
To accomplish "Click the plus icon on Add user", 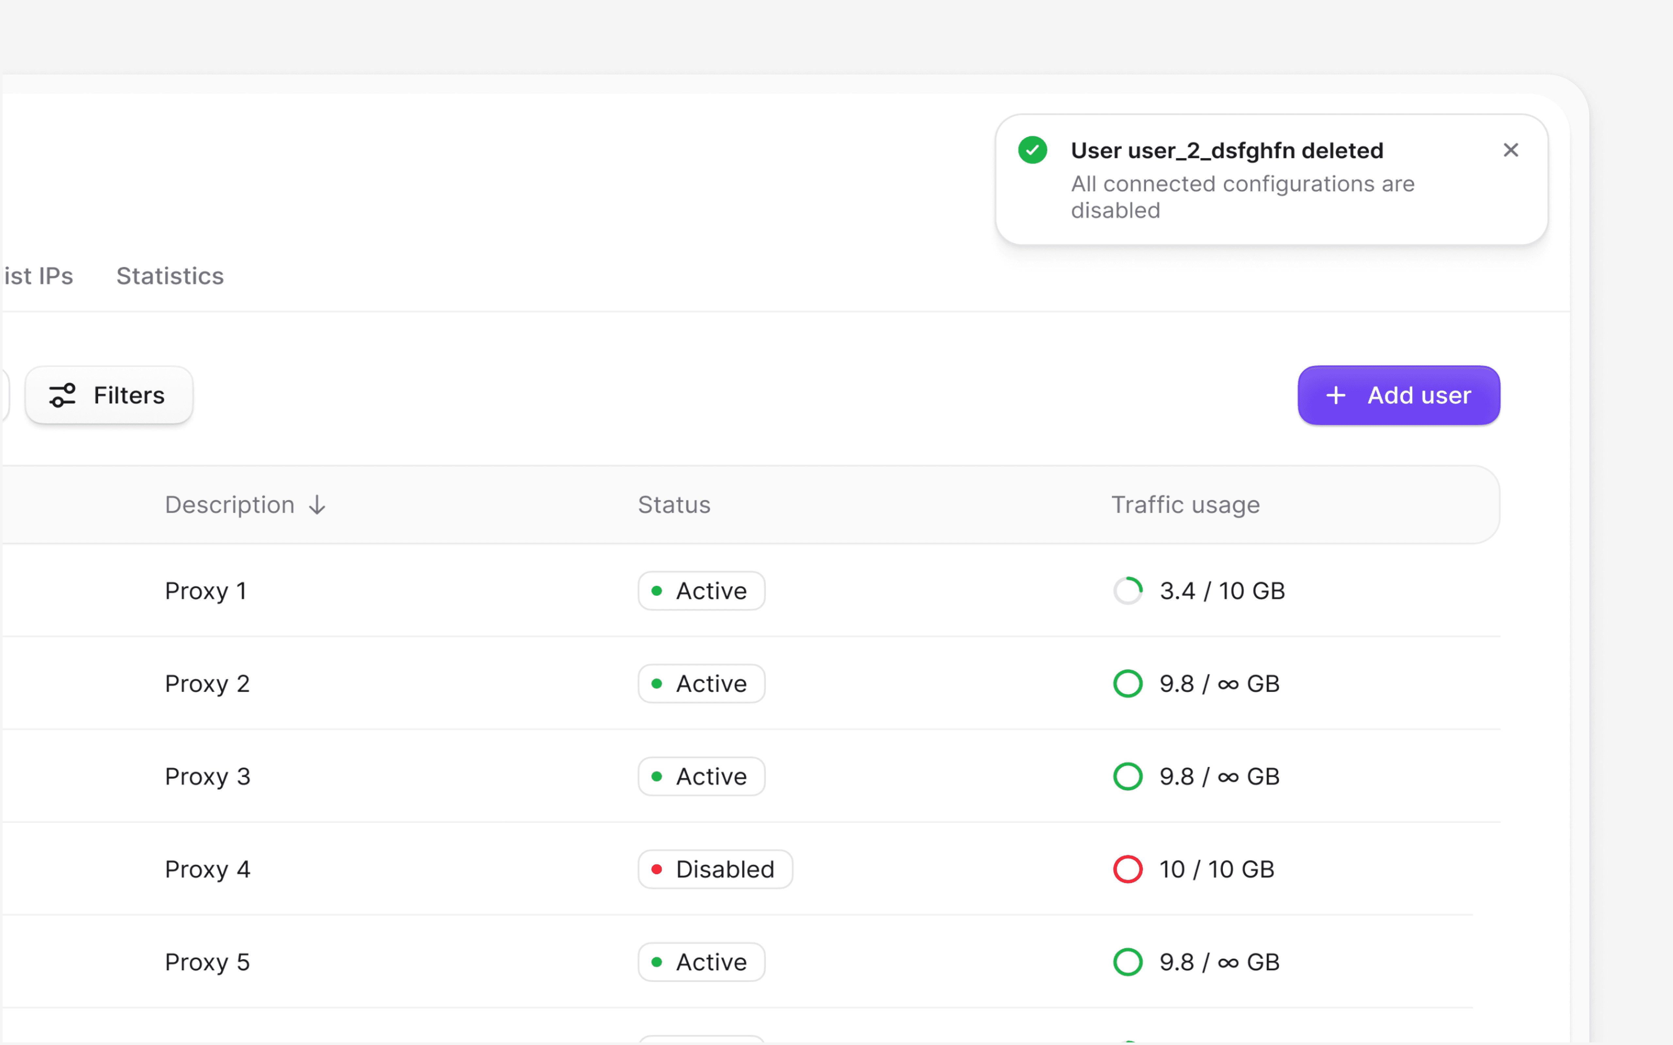I will click(1336, 395).
